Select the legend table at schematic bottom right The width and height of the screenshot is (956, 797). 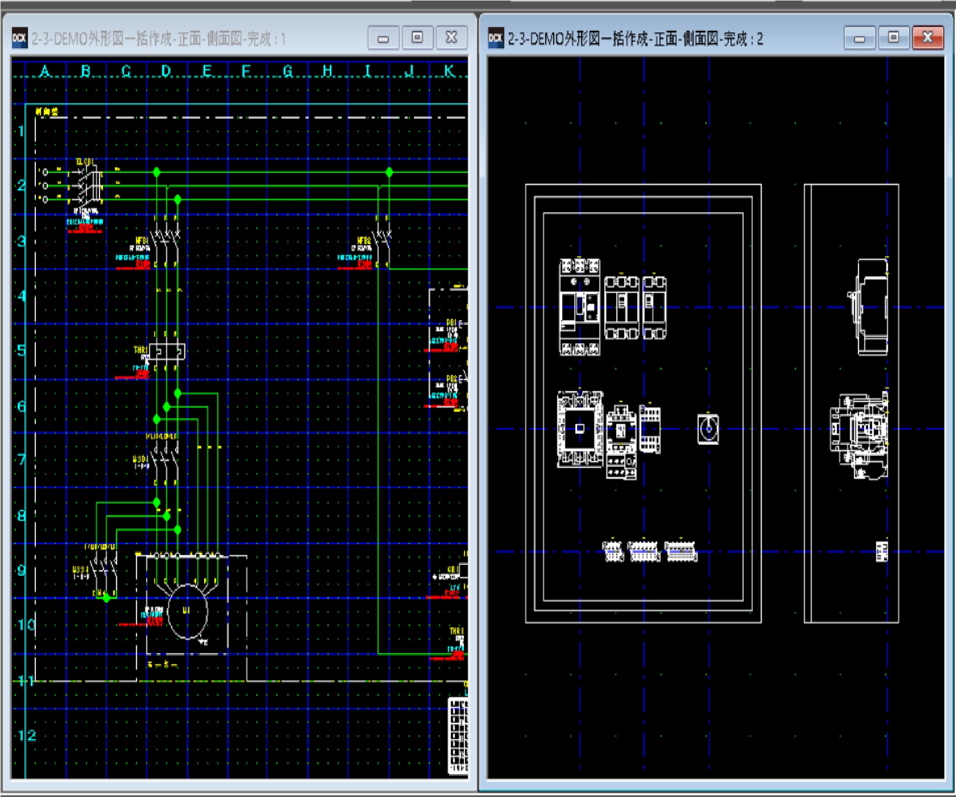click(x=458, y=736)
